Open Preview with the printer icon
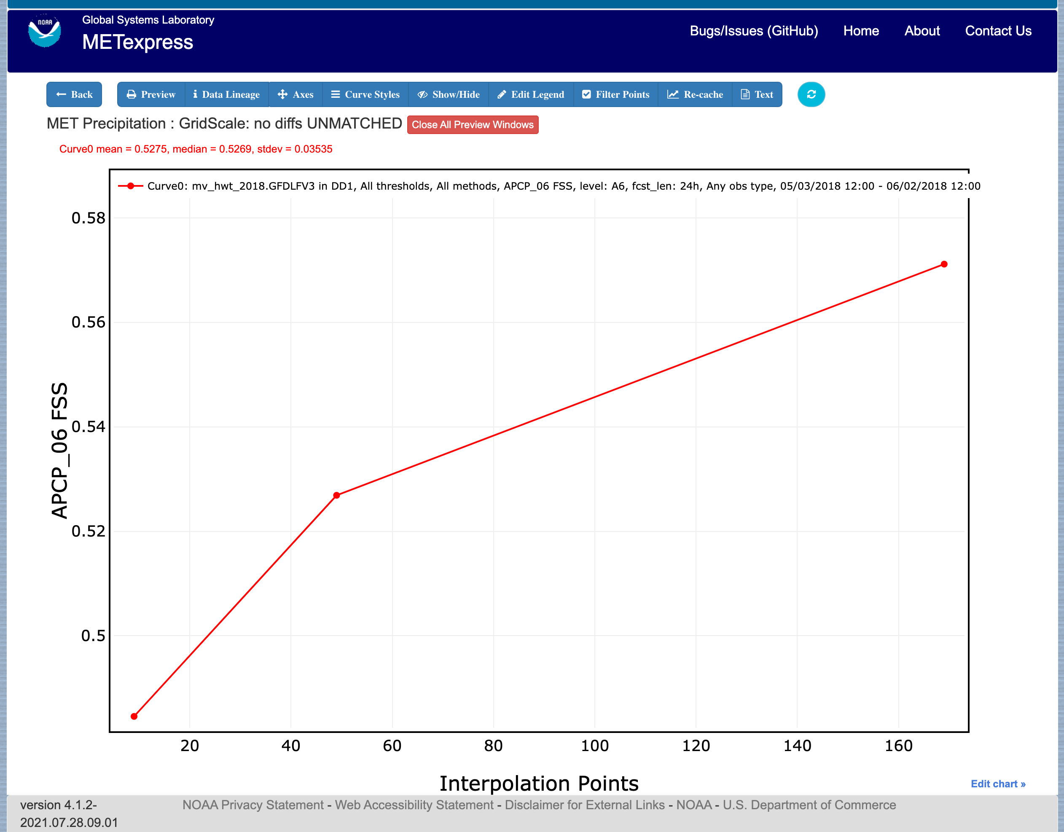 click(x=151, y=94)
